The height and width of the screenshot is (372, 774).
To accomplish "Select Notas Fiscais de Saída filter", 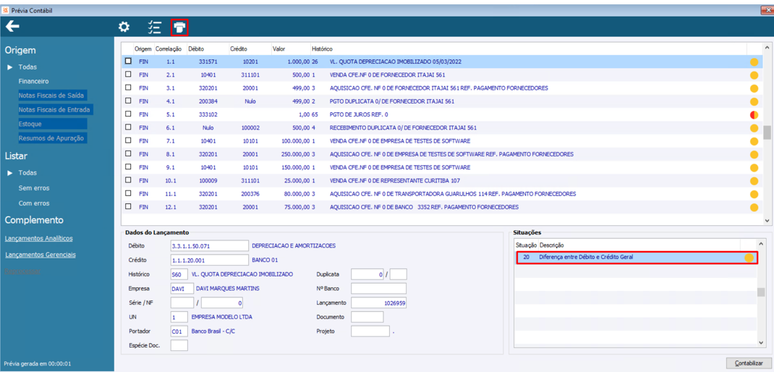I will click(51, 96).
